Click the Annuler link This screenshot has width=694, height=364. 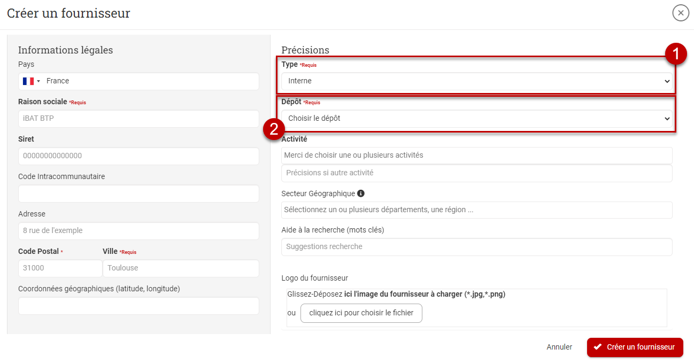tap(559, 347)
